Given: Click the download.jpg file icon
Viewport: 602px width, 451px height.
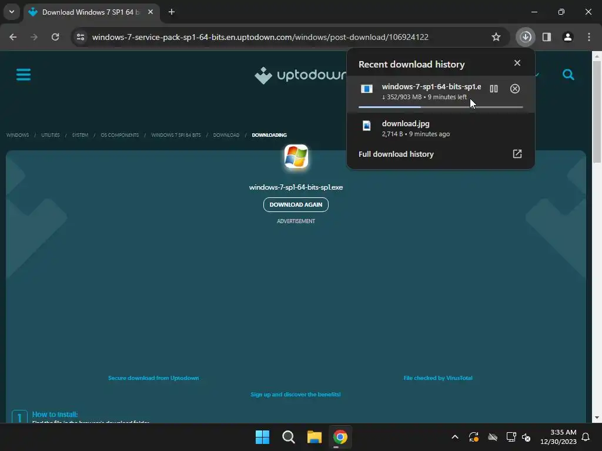Looking at the screenshot, I should coord(367,126).
